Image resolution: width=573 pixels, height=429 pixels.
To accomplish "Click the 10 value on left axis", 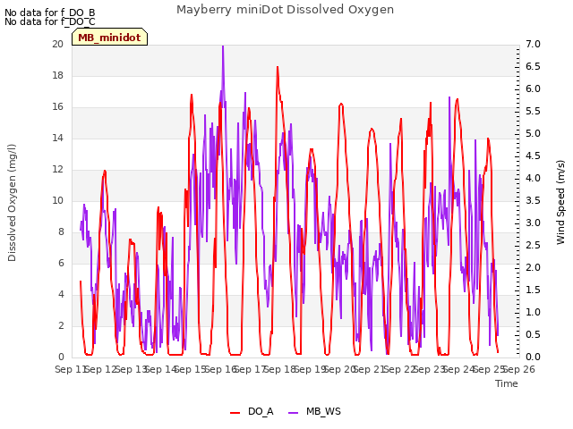I will pyautogui.click(x=57, y=200).
